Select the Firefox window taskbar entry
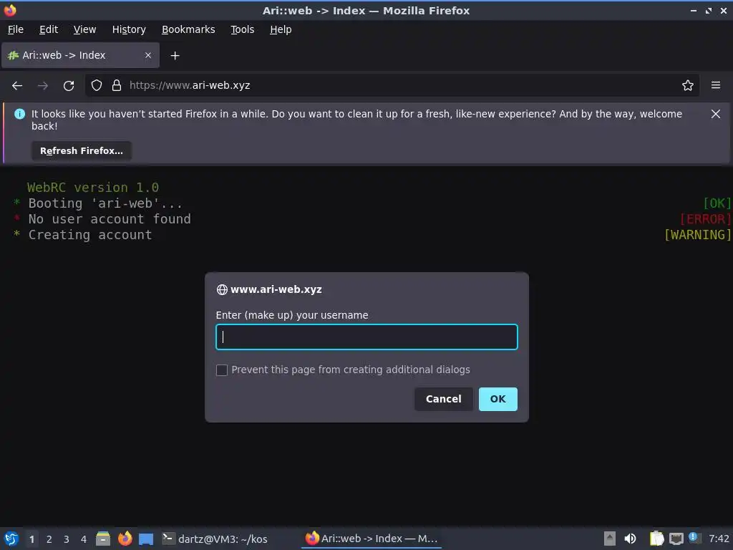 pyautogui.click(x=372, y=539)
